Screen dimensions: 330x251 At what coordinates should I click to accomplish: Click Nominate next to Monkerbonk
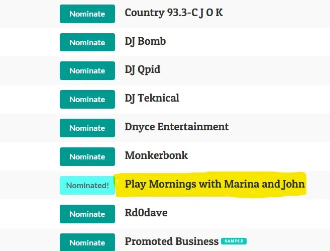87,157
